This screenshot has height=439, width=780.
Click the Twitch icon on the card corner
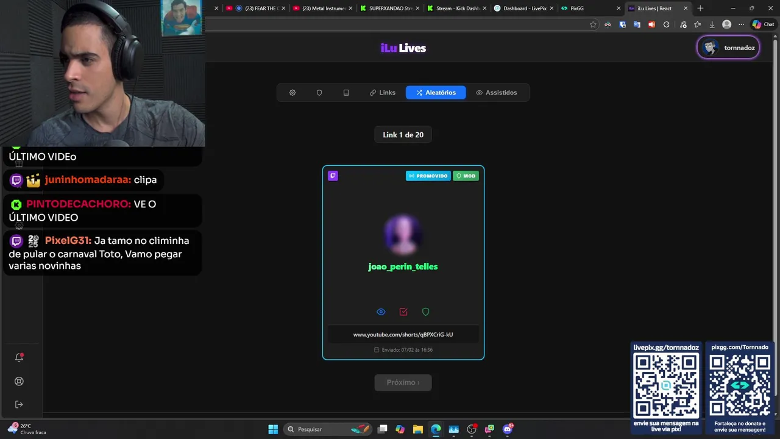333,176
